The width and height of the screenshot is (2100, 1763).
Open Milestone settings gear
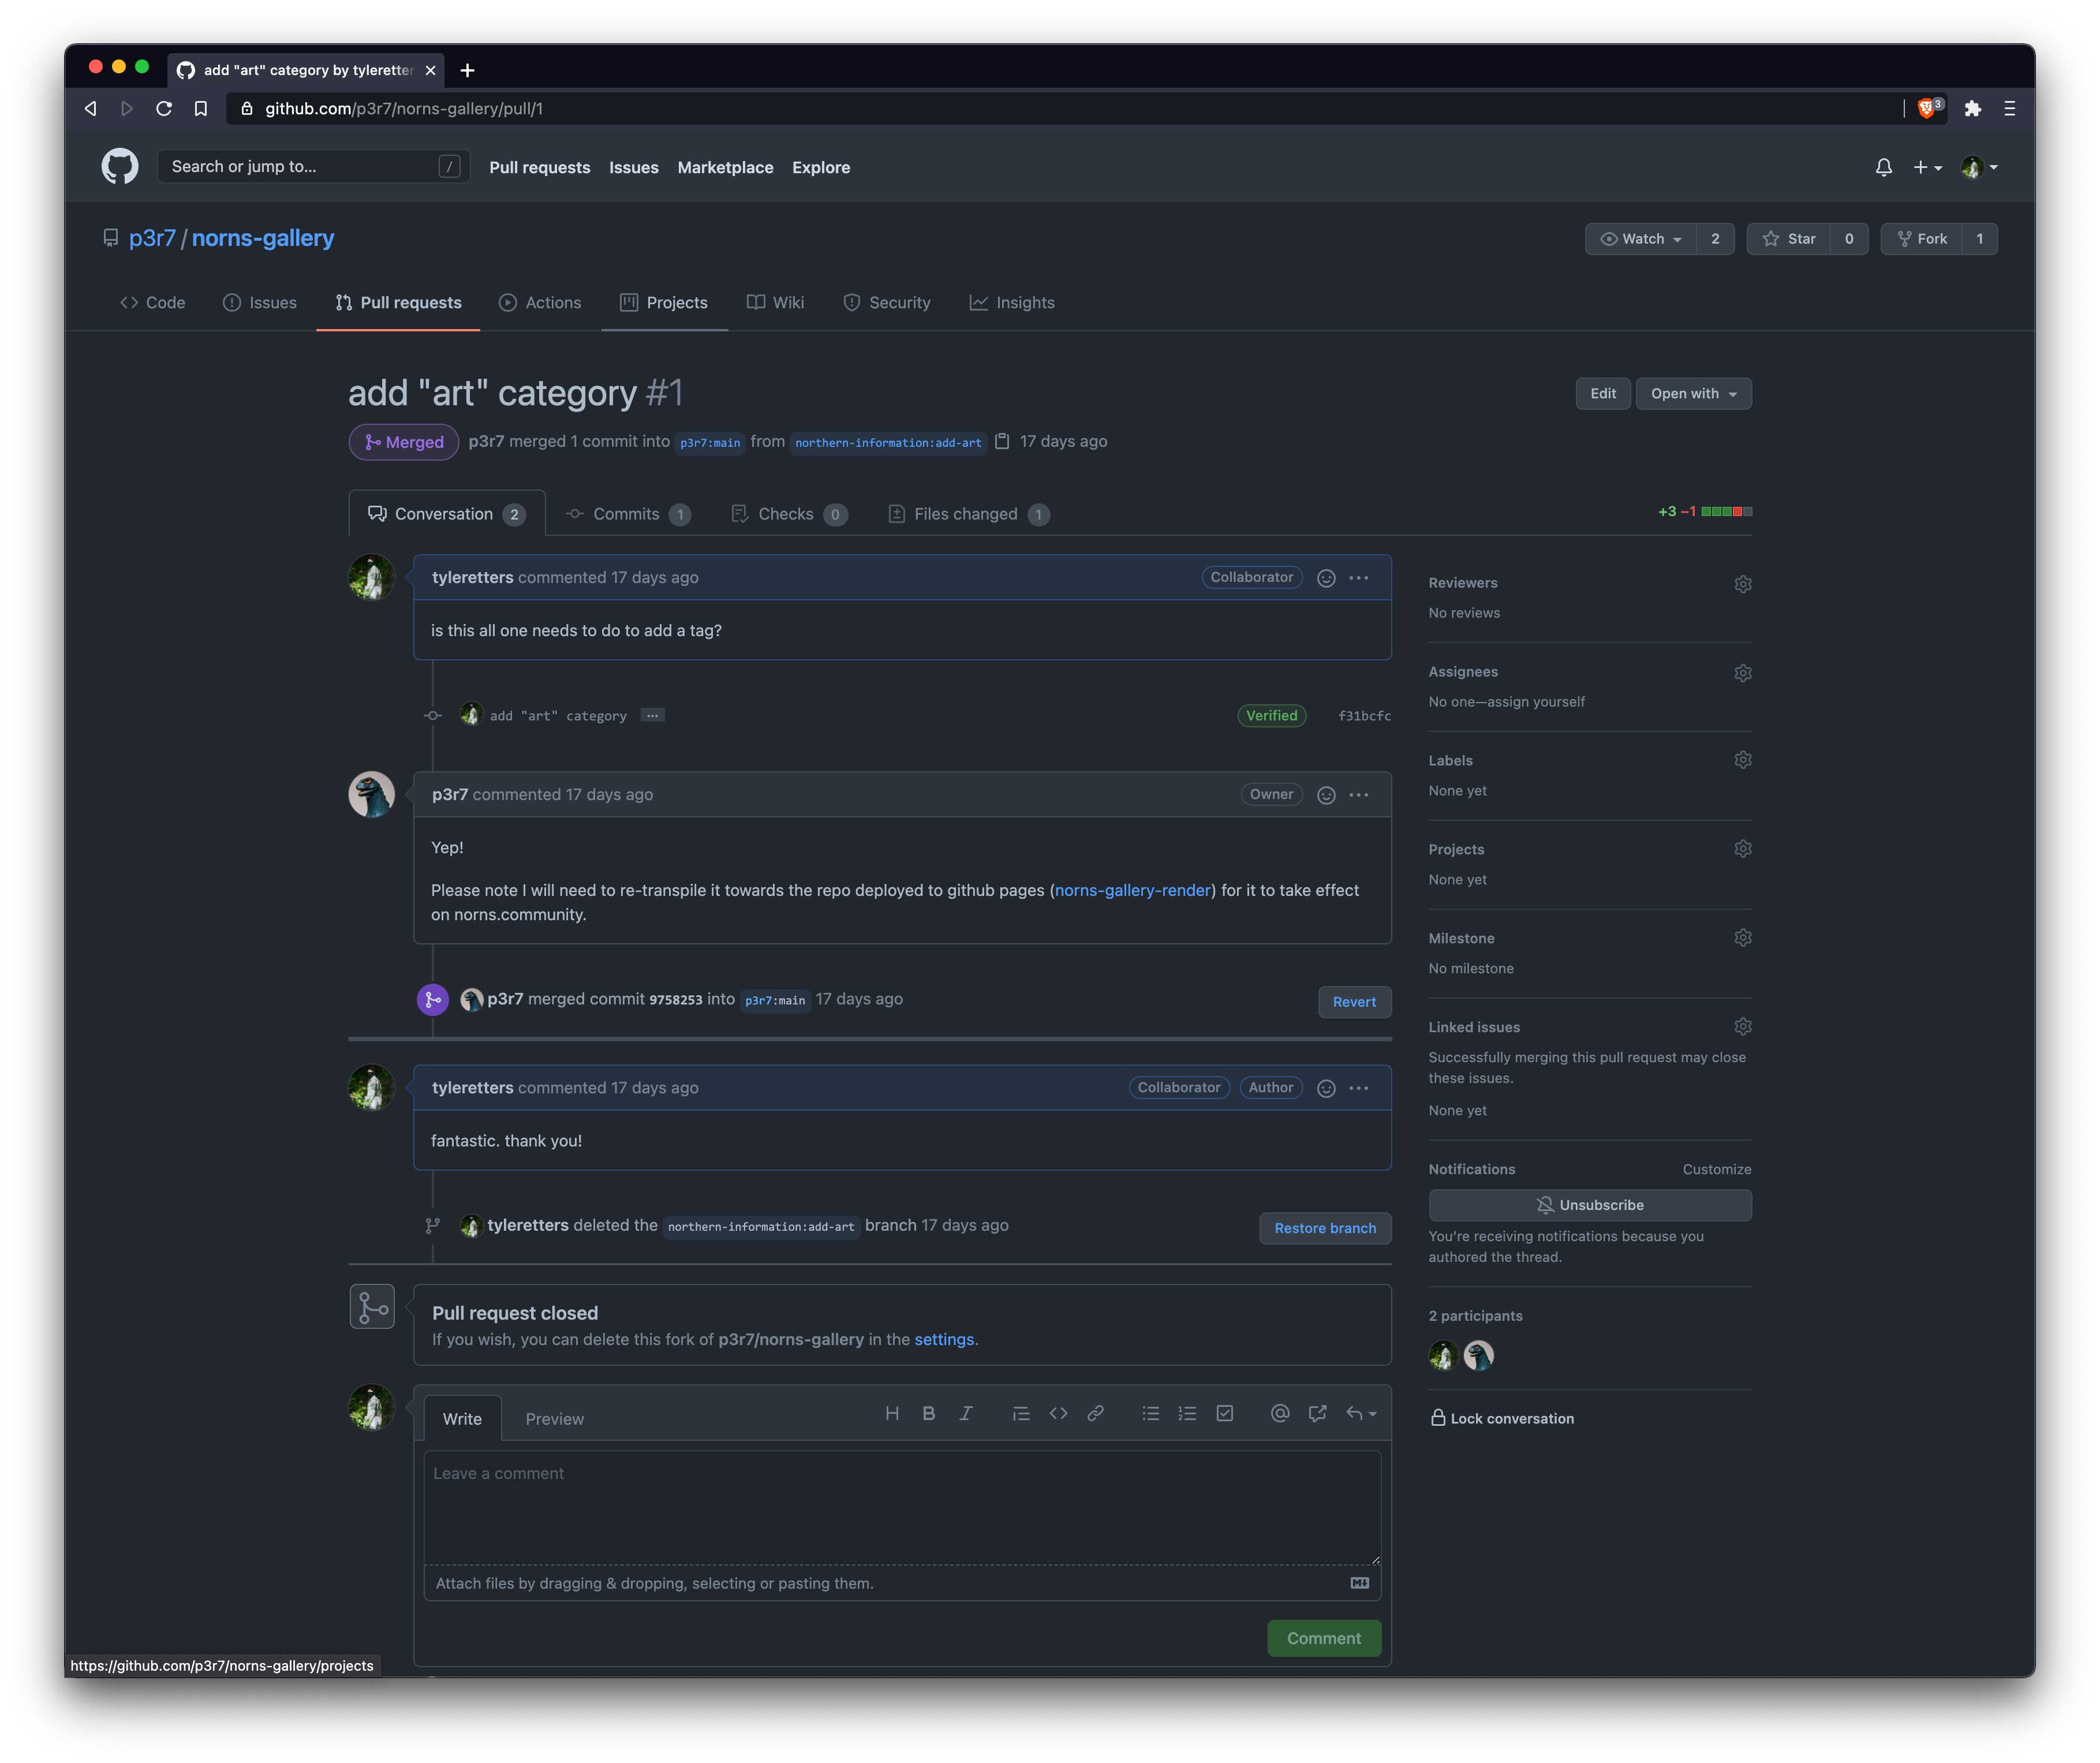pyautogui.click(x=1742, y=938)
